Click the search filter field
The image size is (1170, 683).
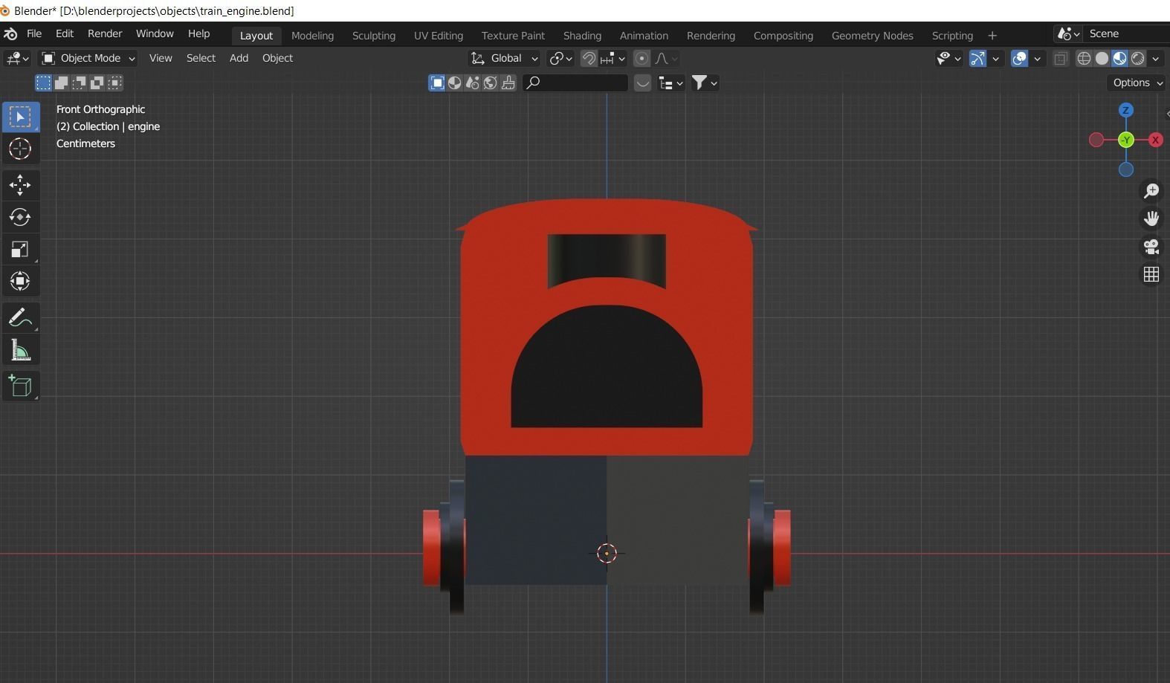575,82
